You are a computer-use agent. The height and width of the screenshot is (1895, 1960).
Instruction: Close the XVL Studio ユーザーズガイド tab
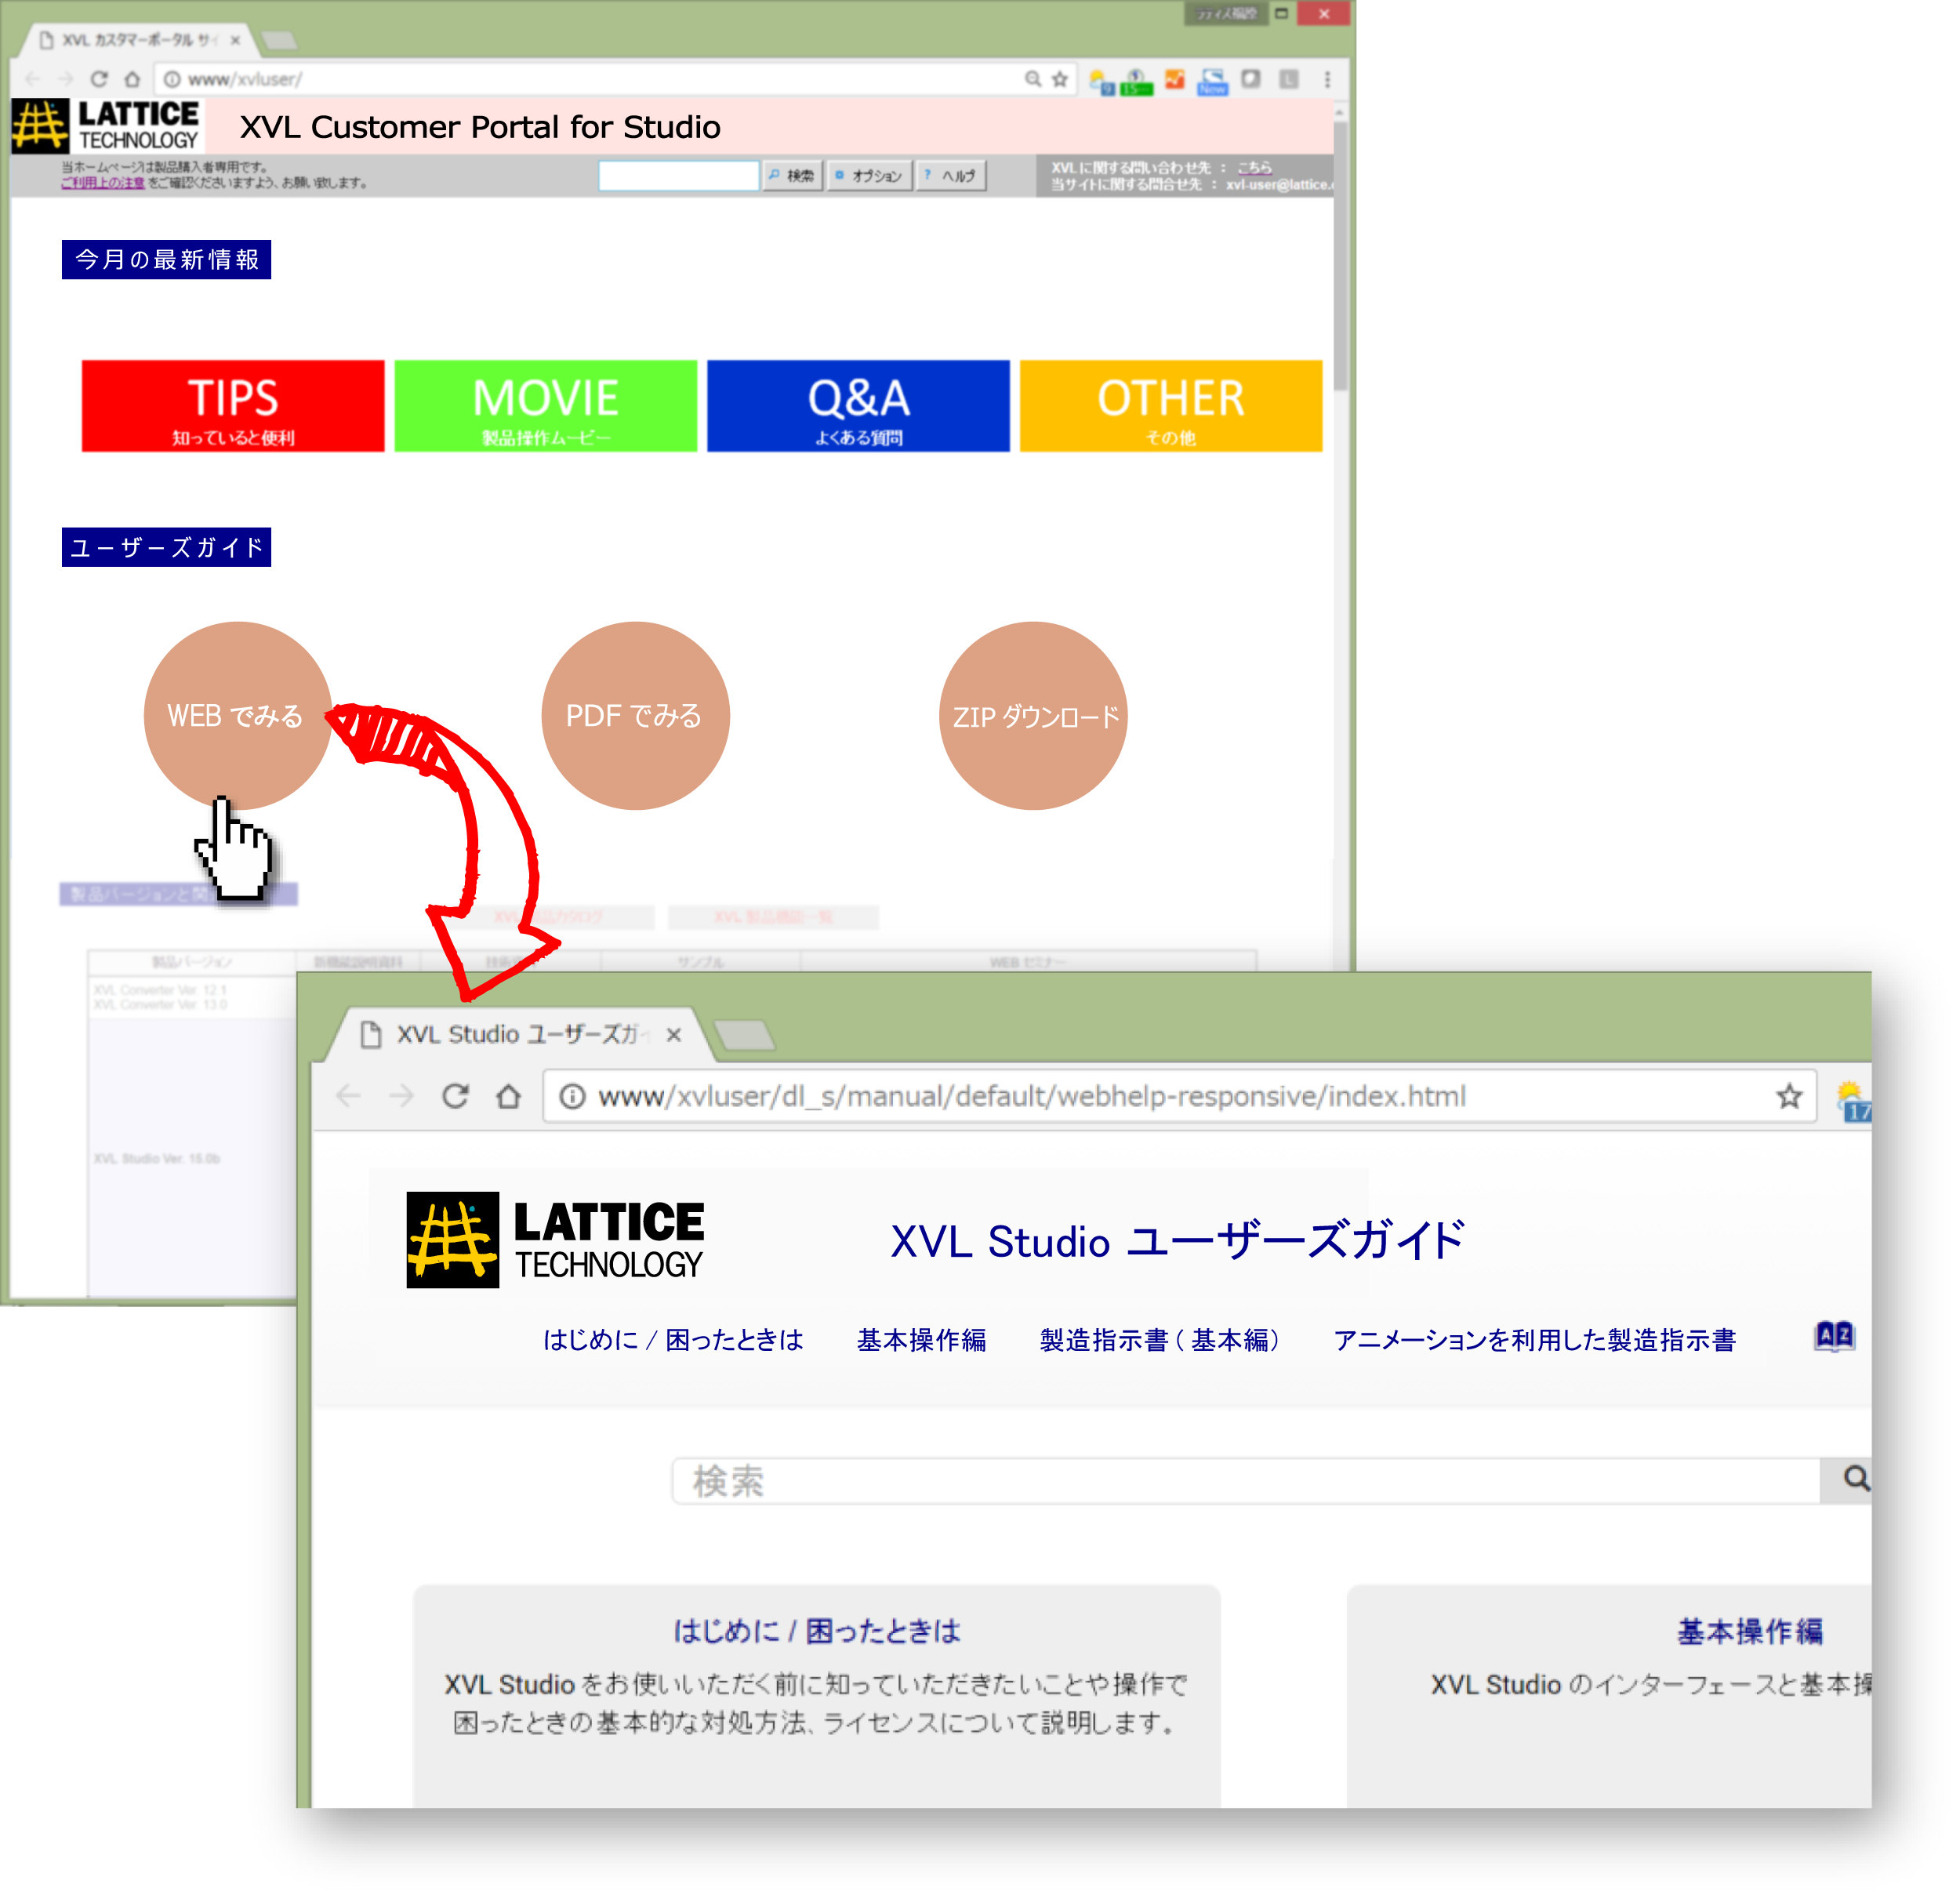674,1034
